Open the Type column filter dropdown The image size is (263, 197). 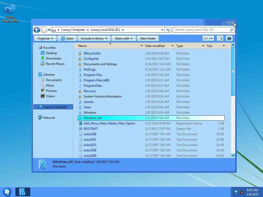tap(203, 46)
